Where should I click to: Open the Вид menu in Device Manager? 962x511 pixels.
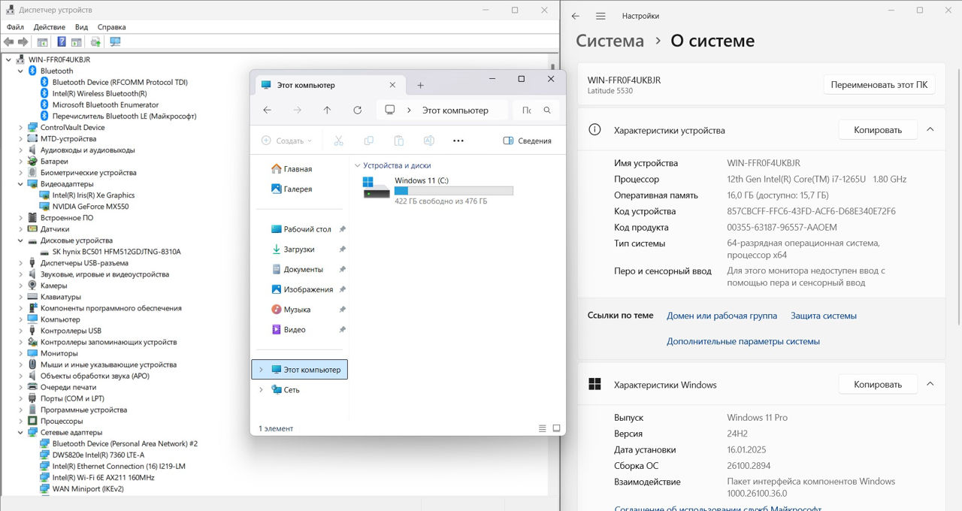click(81, 27)
